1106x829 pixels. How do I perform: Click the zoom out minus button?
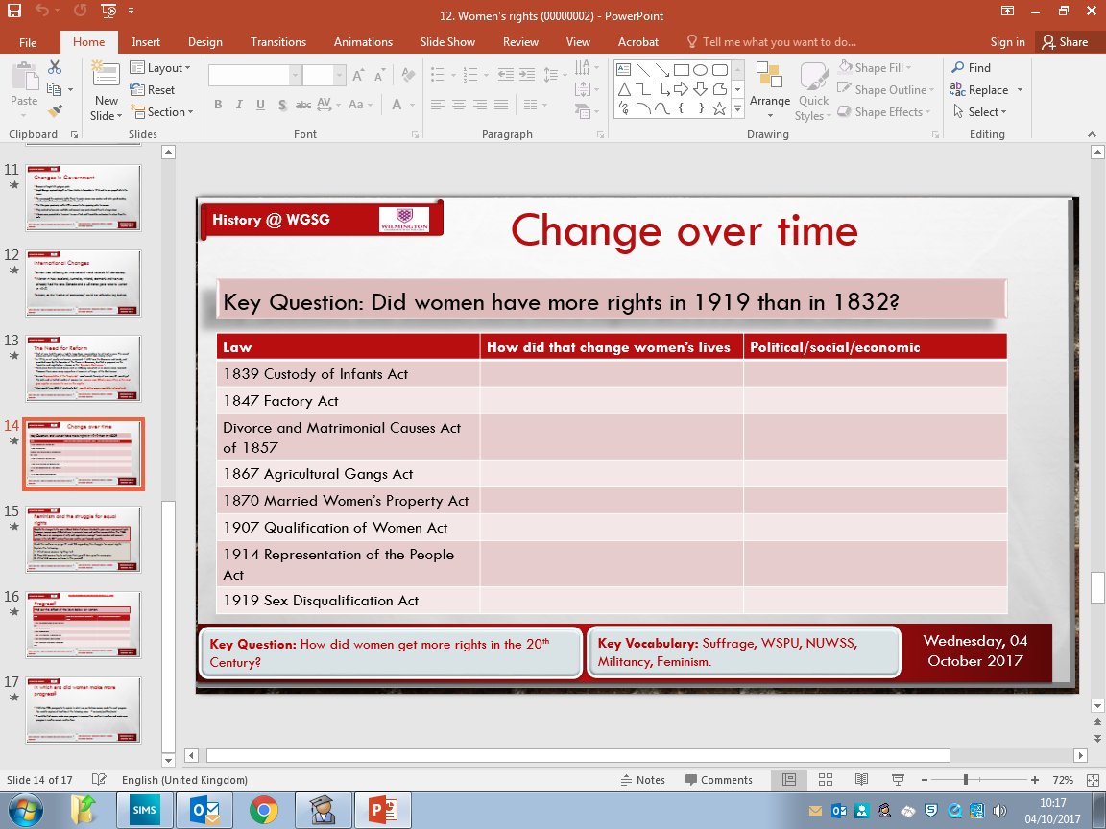pos(924,780)
